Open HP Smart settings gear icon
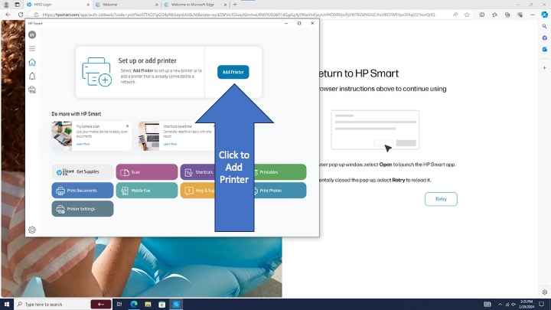 [32, 230]
